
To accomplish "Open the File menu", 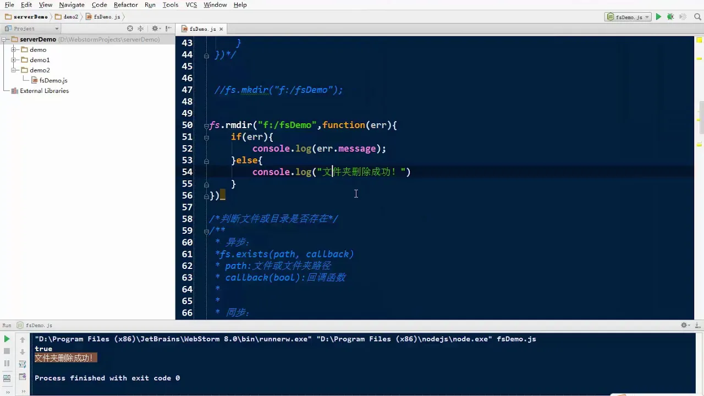I will point(9,4).
